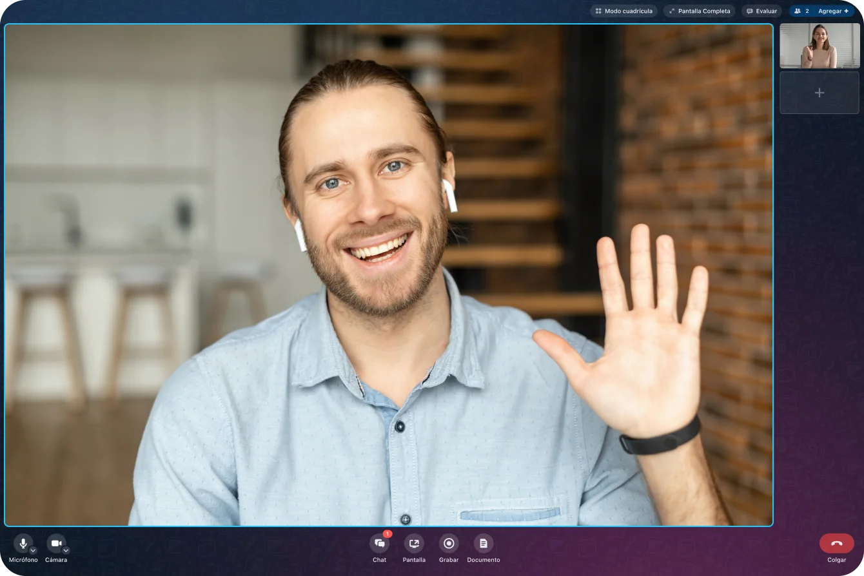Switch to Modo cuadrícula grid view
The image size is (864, 576).
click(623, 11)
